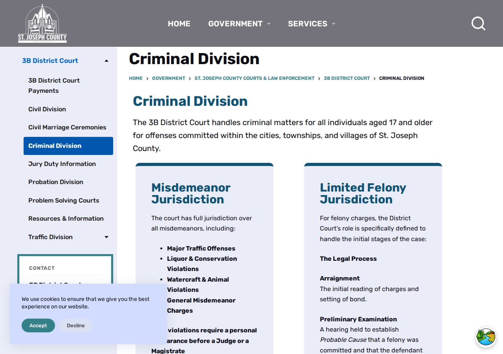This screenshot has height=354, width=503.
Task: Click the Major Traffic Offenses bullet
Action: pyautogui.click(x=201, y=249)
